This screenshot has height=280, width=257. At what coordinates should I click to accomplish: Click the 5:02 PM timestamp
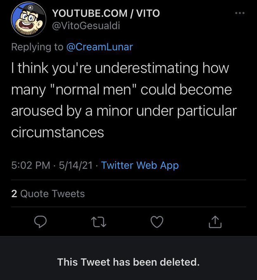(31, 165)
